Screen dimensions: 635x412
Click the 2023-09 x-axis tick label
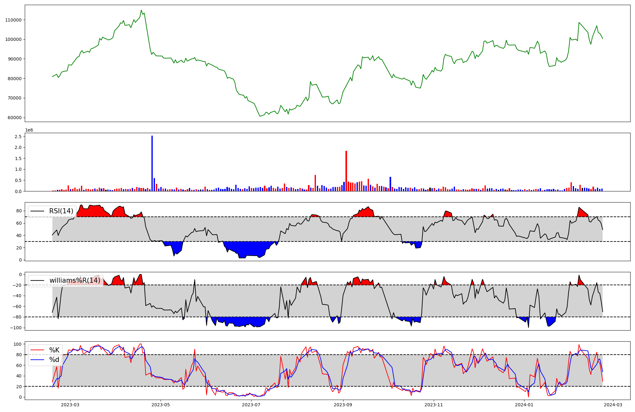click(343, 405)
